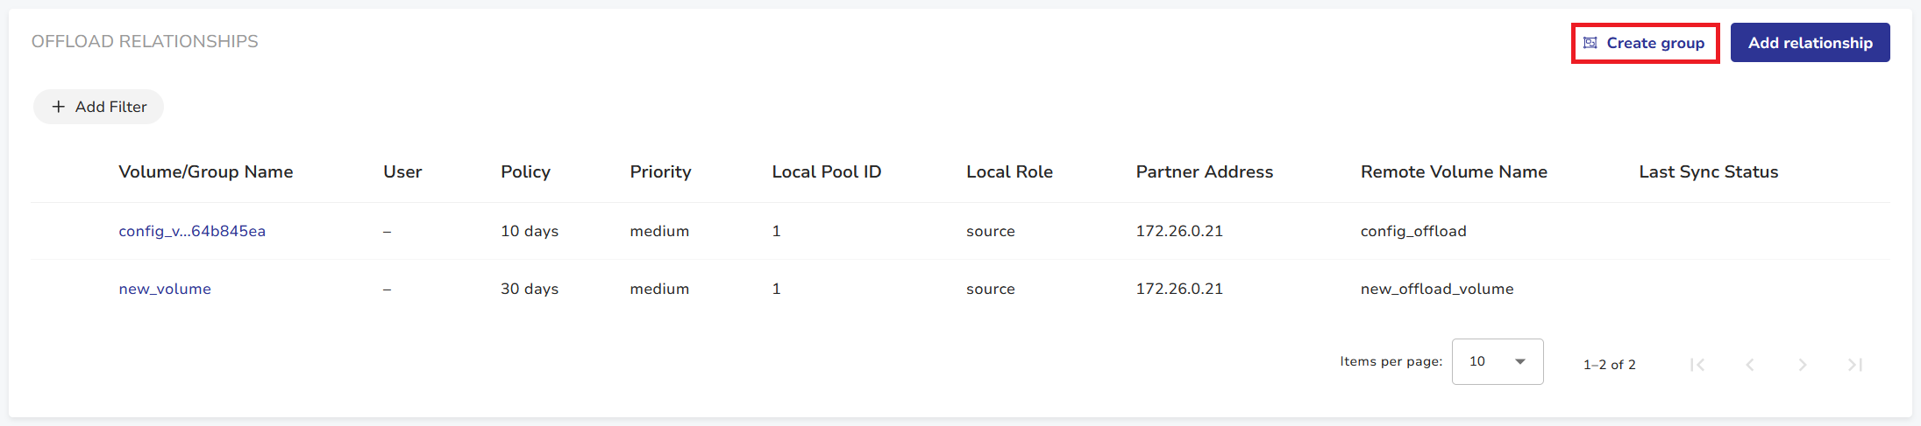Click the Add relationship button
Screen dimensions: 1921x426
pos(1810,43)
